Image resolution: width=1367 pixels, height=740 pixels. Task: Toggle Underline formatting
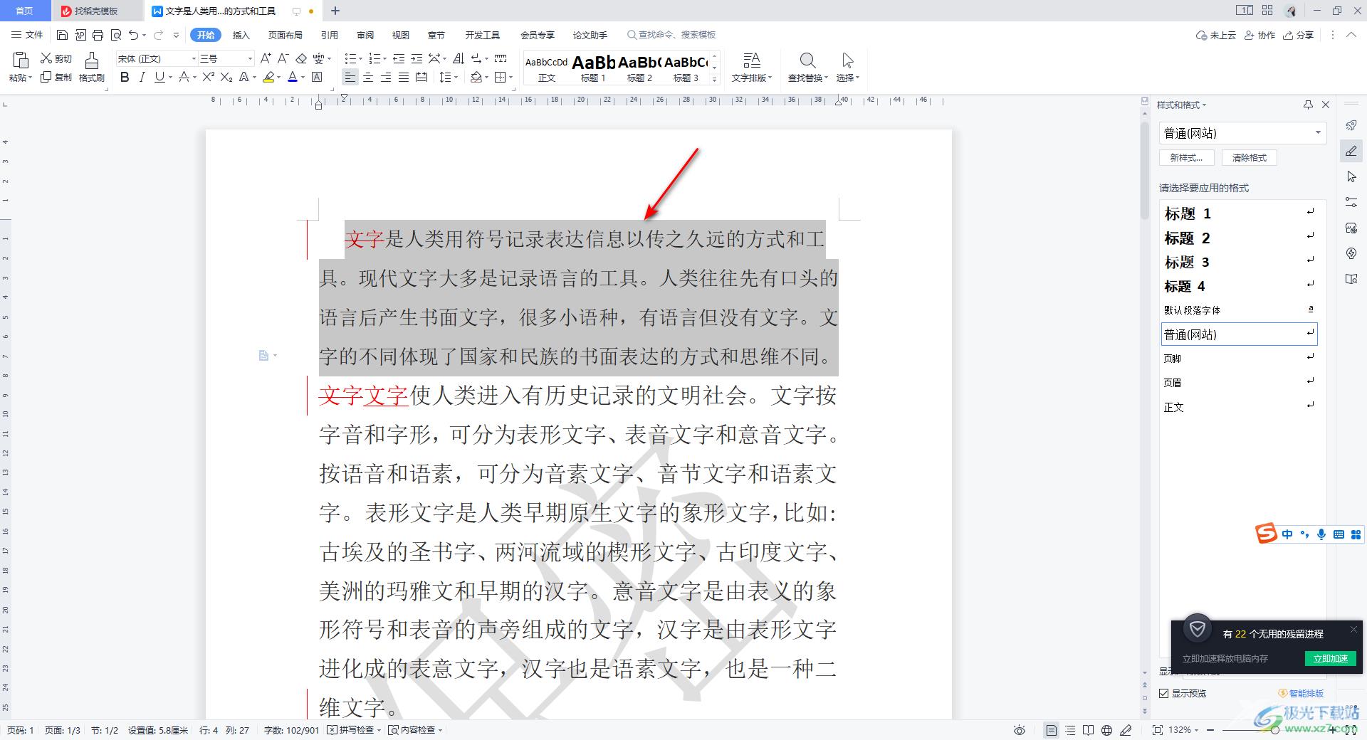click(x=159, y=77)
